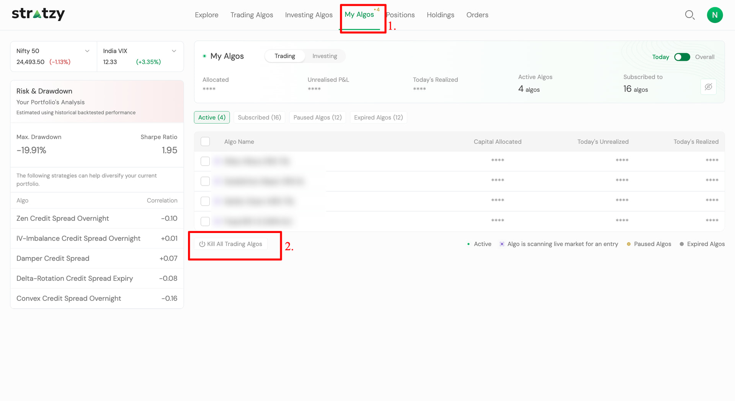This screenshot has height=401, width=735.
Task: Click the Max. Drawdown value -19.91%
Action: [x=31, y=150]
